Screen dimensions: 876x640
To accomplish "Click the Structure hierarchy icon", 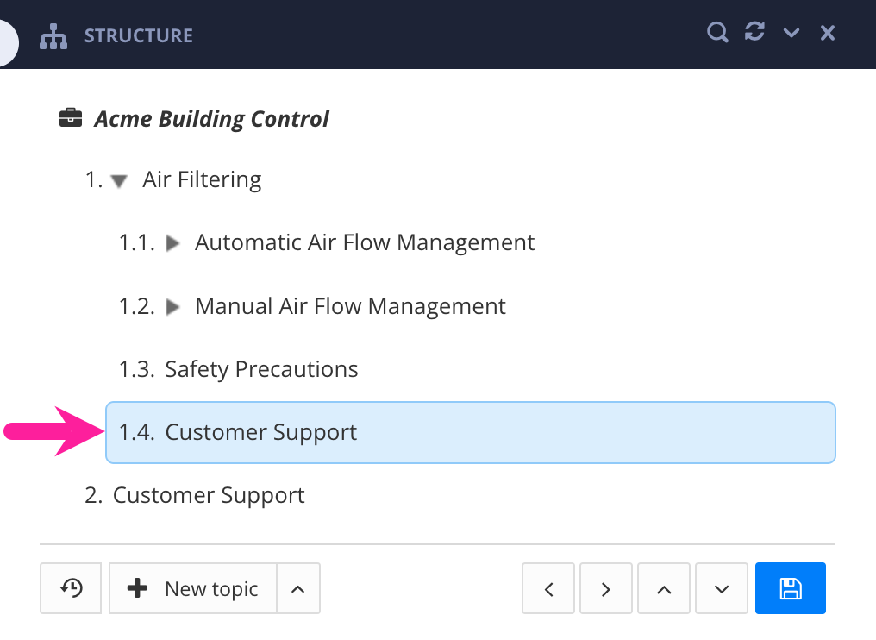I will pos(53,35).
